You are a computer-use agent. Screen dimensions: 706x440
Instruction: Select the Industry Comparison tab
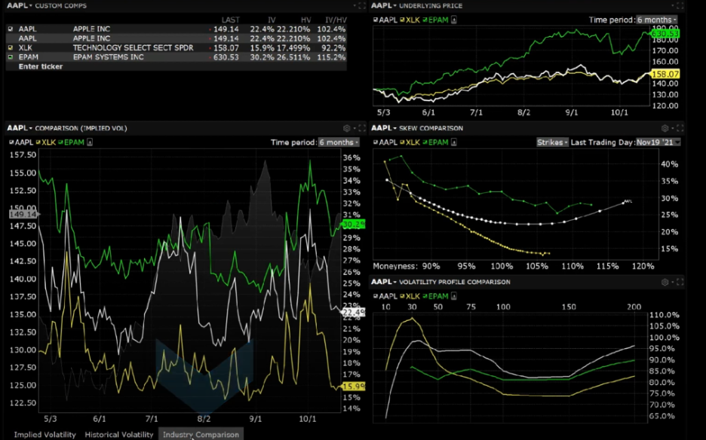click(201, 435)
